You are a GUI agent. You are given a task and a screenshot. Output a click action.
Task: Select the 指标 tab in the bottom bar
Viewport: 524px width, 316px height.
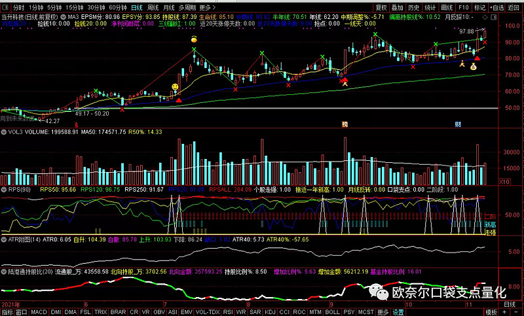[7, 312]
